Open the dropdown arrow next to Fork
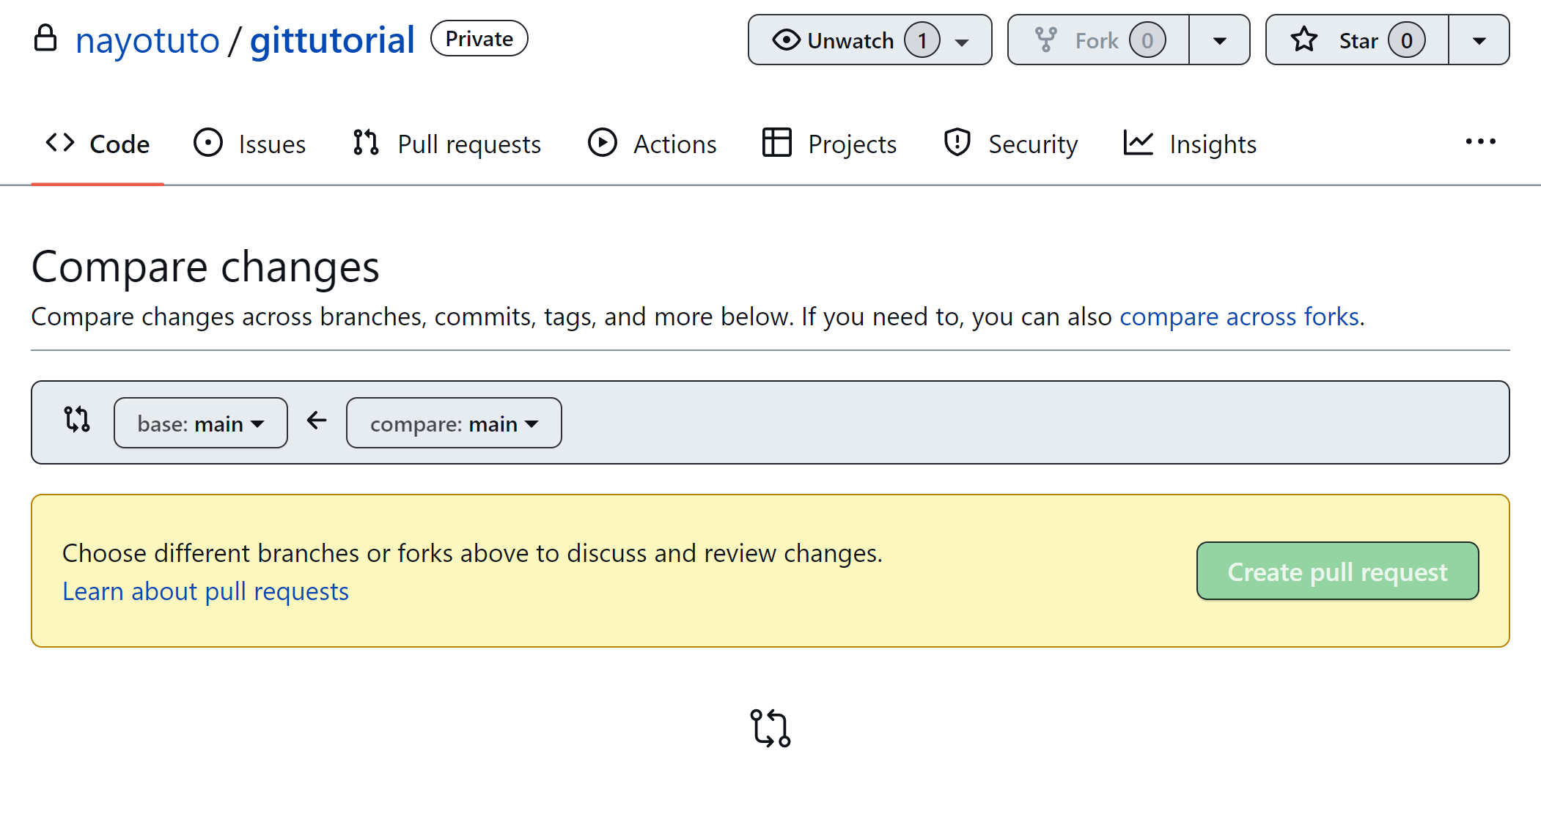The height and width of the screenshot is (814, 1541). (1219, 40)
